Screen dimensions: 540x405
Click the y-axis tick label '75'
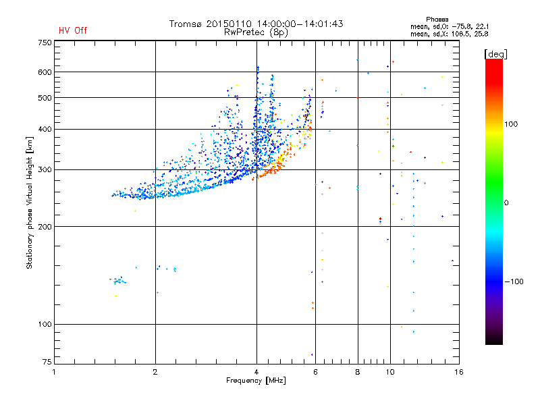47,362
